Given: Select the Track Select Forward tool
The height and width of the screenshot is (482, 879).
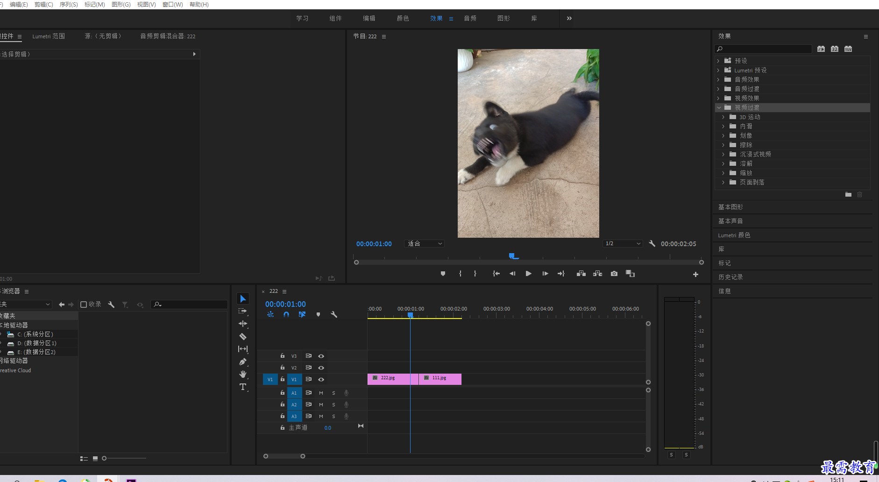Looking at the screenshot, I should coord(243,311).
